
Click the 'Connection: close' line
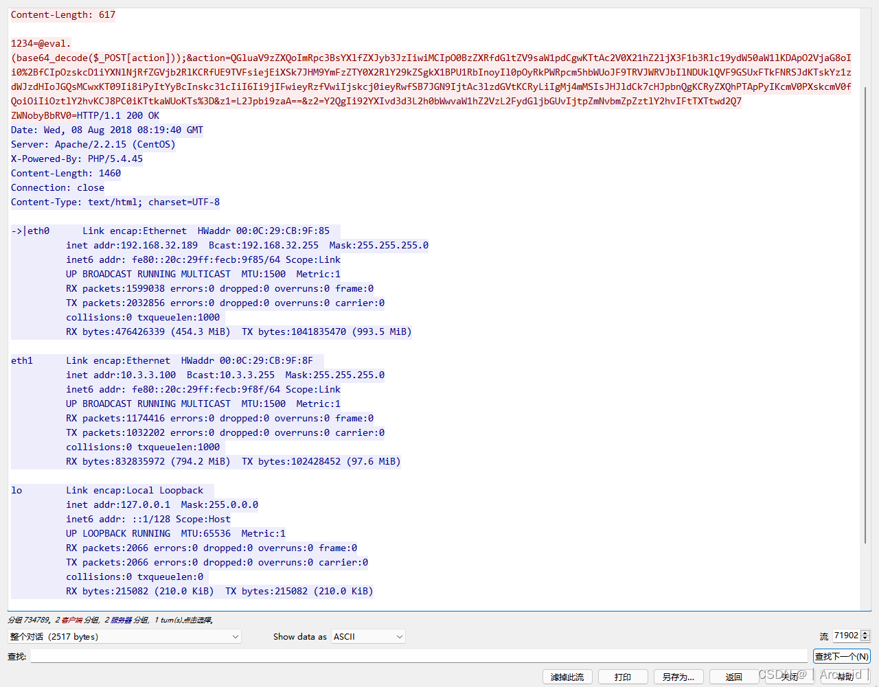tap(58, 187)
